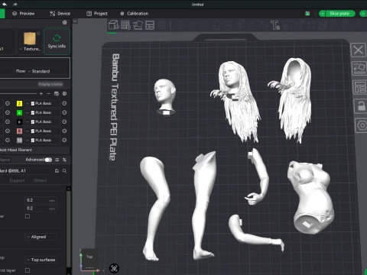Click the icon left of Slice plate
The width and height of the screenshot is (367, 275).
click(307, 14)
